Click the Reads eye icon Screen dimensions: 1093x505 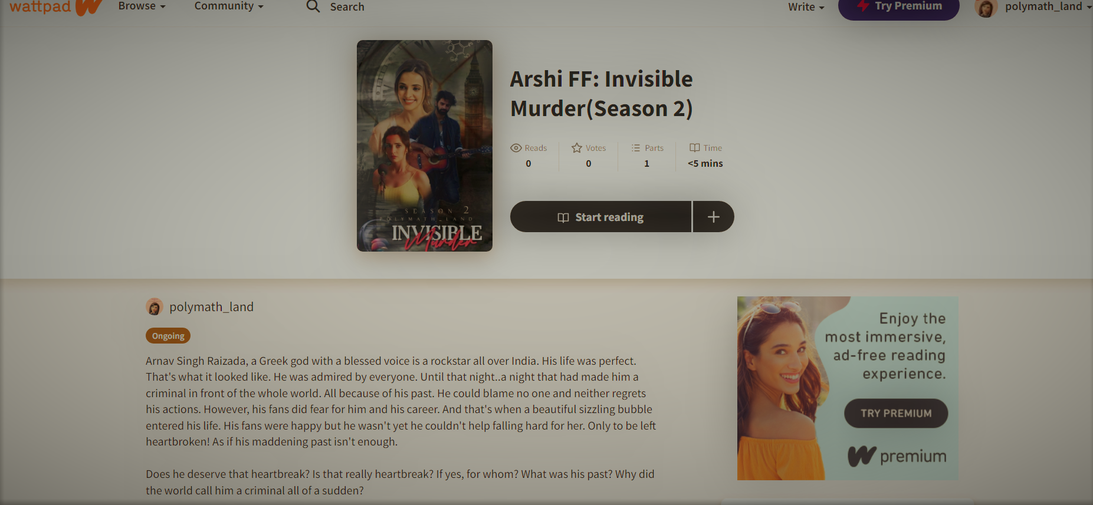pos(516,148)
